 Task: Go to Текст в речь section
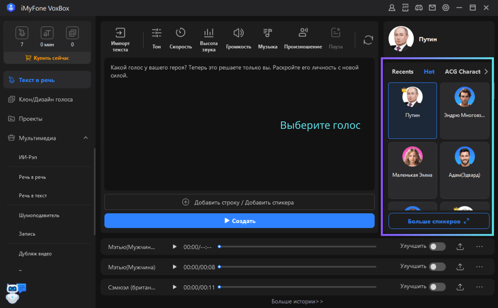pos(47,80)
